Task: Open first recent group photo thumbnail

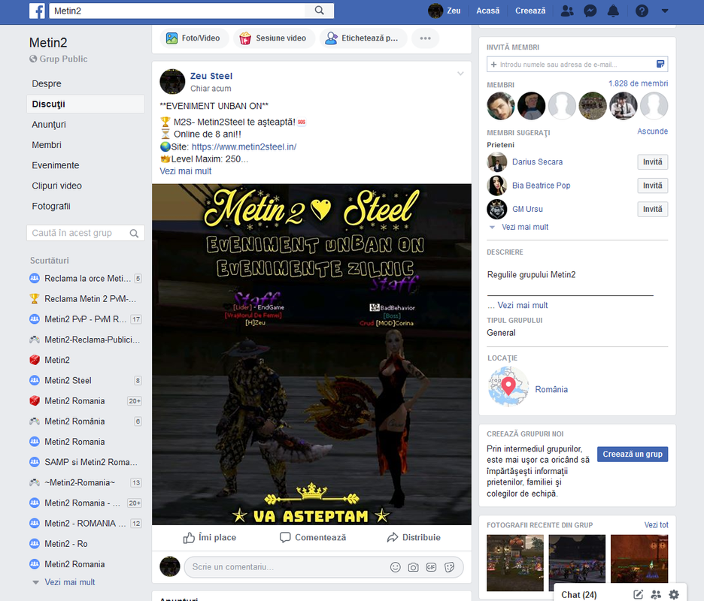Action: [515, 563]
